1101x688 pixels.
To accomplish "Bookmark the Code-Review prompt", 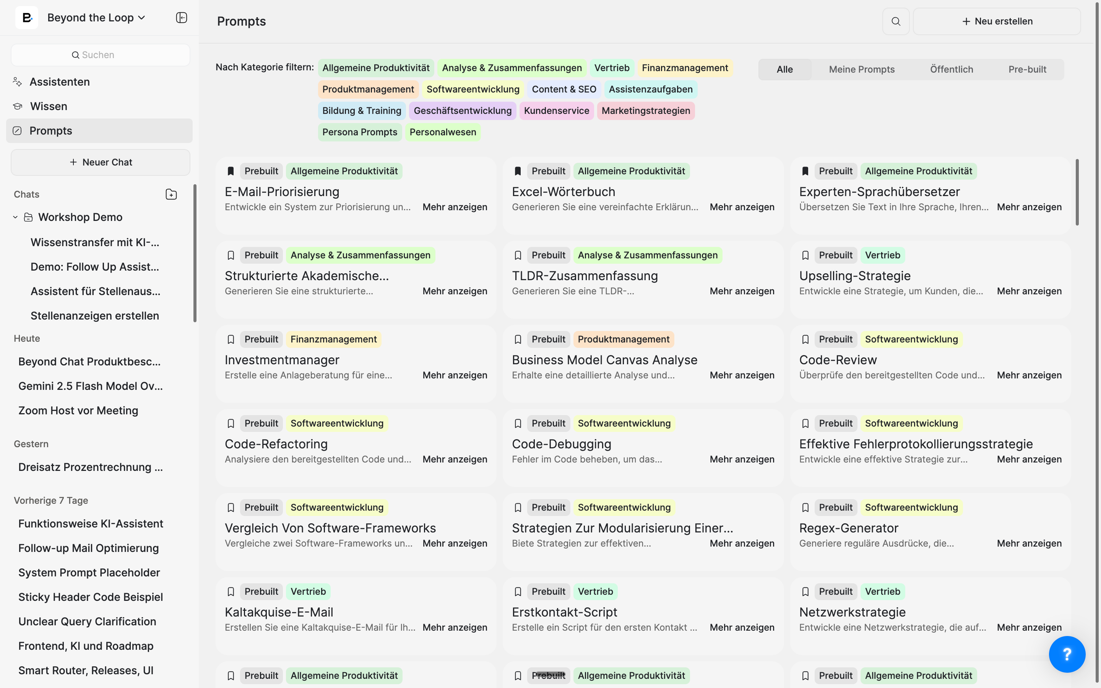I will coord(805,339).
